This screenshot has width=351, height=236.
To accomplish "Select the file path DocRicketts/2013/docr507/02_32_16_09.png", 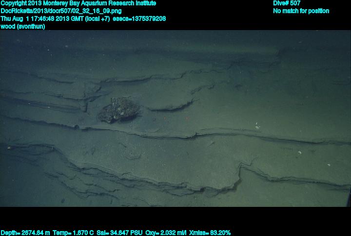I will point(61,11).
